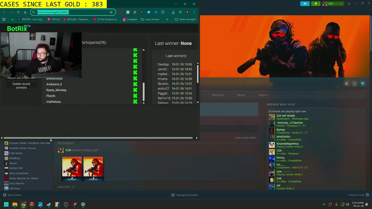Viewport: 372px width, 209px height.
Task: Click Add a Game in Steam
Action: [x=12, y=195]
